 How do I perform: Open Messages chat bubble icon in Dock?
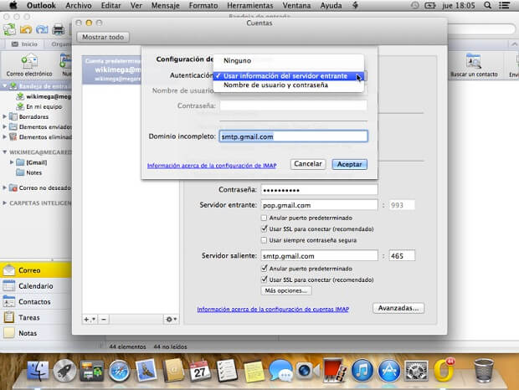tap(280, 371)
